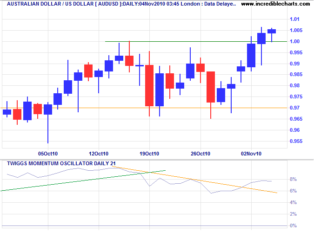This screenshot has height=232, width=314.
Task: Click the tall blue candle at 02Nov10
Action: [x=251, y=55]
